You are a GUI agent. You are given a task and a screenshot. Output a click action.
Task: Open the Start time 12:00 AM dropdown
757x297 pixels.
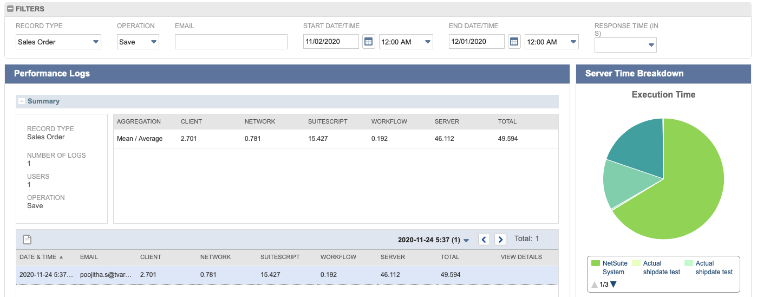[406, 42]
